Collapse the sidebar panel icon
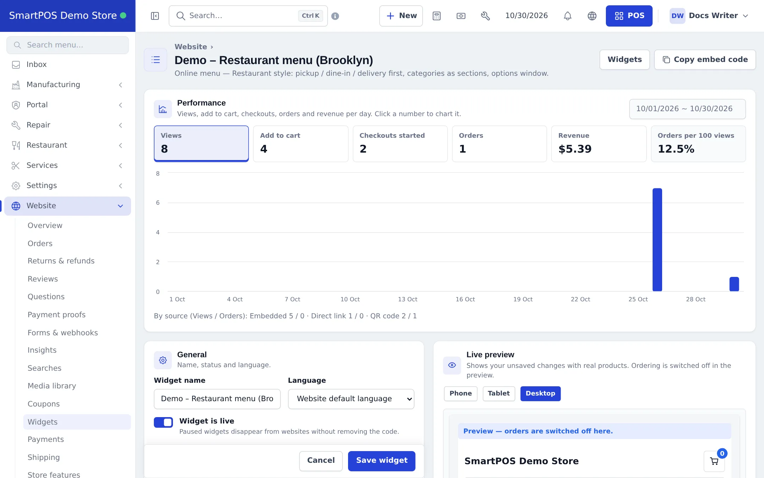 (155, 16)
